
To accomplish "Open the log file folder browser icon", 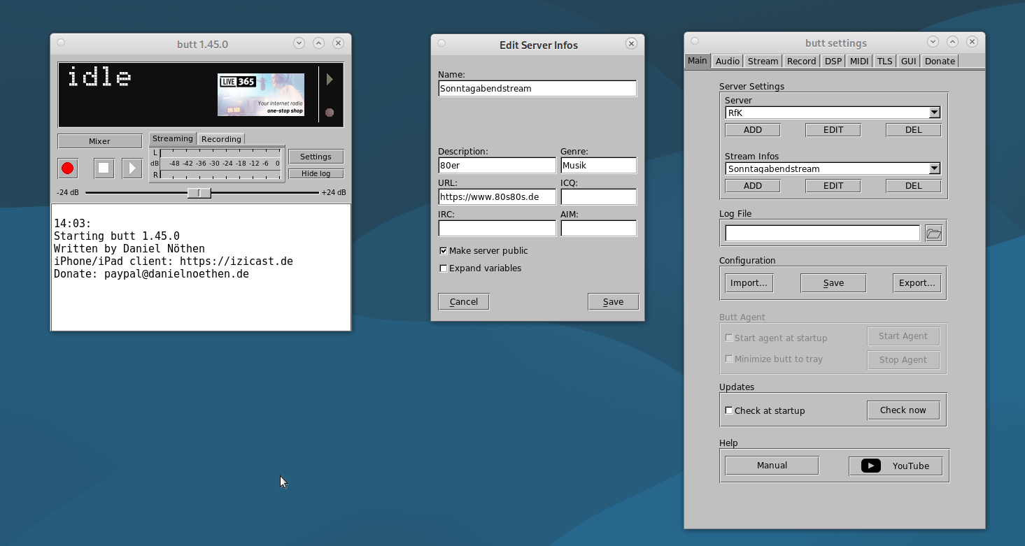I will (933, 234).
